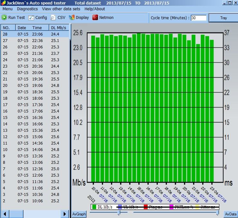
Task: Select row 10 at 14:06
Action: (35, 149)
